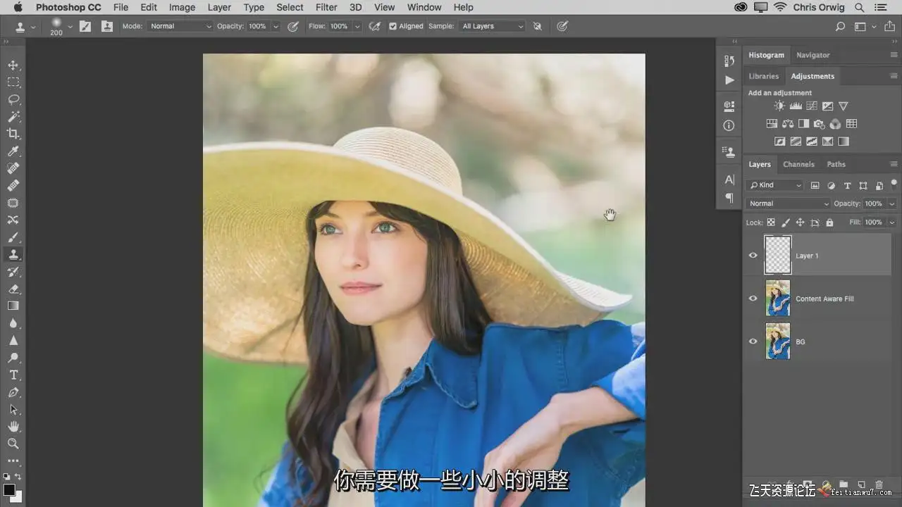902x507 pixels.
Task: Open the Sample All Layers dropdown
Action: [493, 27]
